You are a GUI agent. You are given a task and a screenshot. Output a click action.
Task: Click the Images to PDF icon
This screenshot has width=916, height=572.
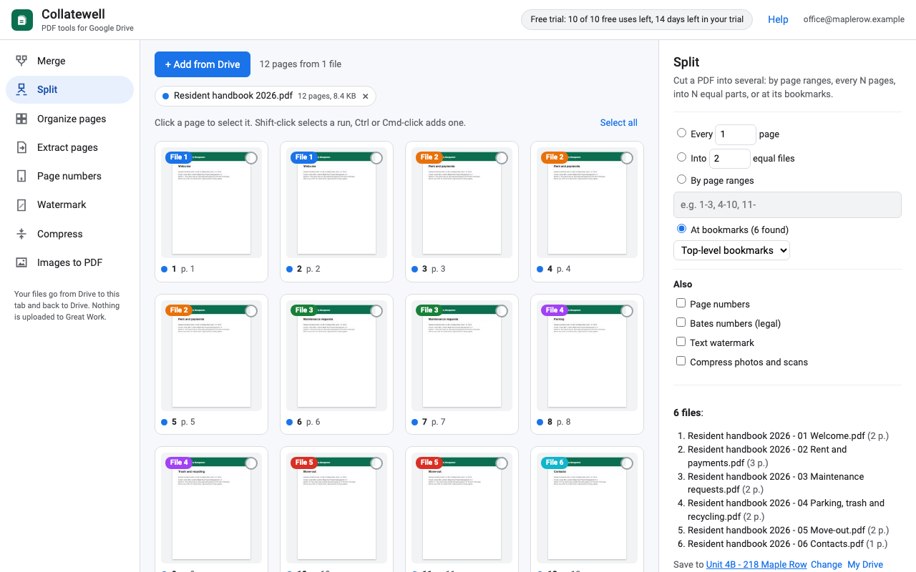(21, 262)
